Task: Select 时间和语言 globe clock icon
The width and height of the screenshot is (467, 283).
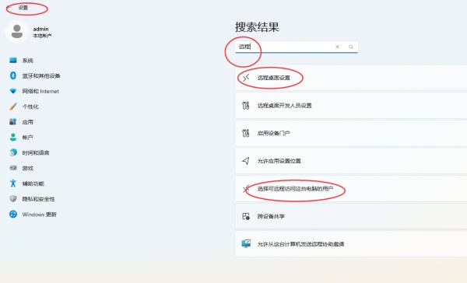Action: (13, 152)
